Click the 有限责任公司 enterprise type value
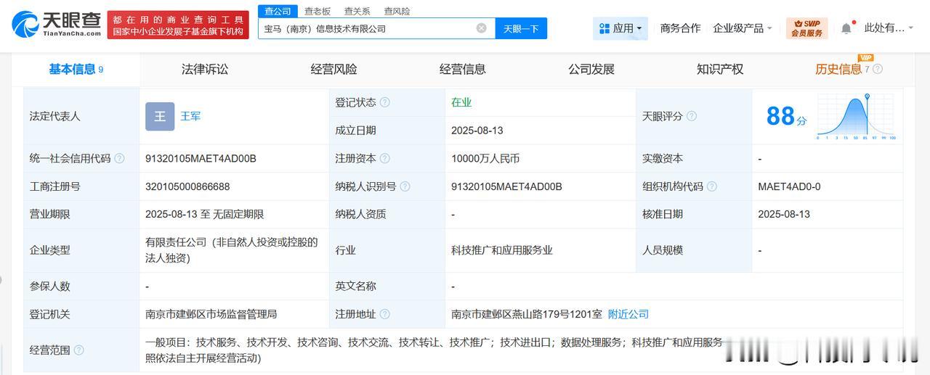Viewport: 930px width, 375px height. click(232, 250)
